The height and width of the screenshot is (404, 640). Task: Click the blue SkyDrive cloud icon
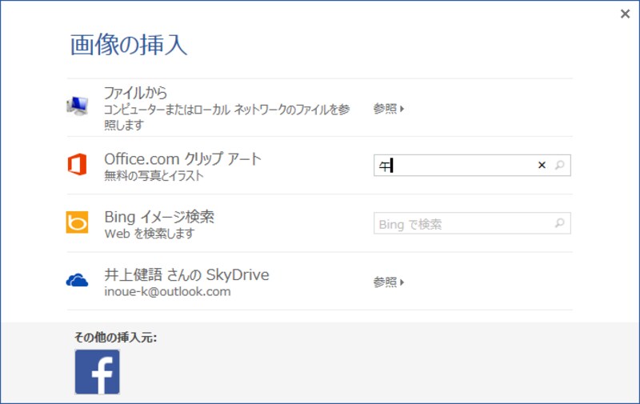coord(77,280)
